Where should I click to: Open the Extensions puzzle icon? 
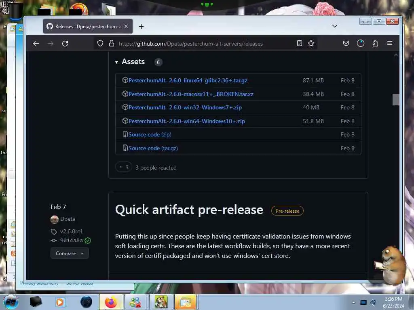[x=375, y=43]
